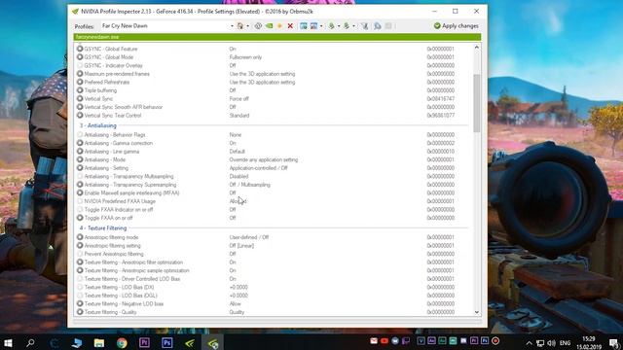Select Antialiasing - Transparency Supersampling row

(273, 185)
